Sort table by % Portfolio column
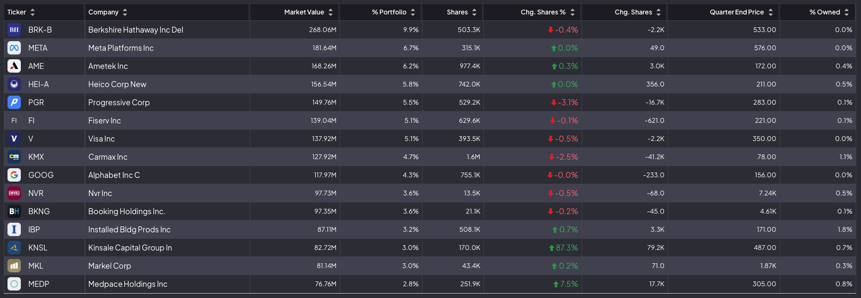Image resolution: width=861 pixels, height=298 pixels. point(394,12)
